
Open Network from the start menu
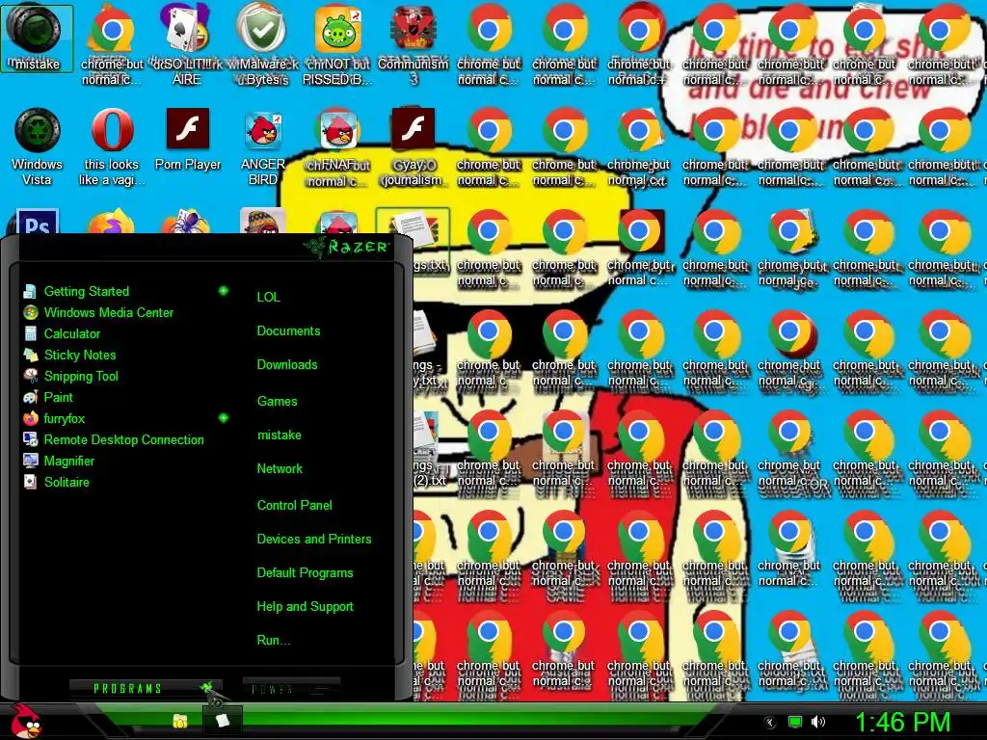tap(280, 469)
